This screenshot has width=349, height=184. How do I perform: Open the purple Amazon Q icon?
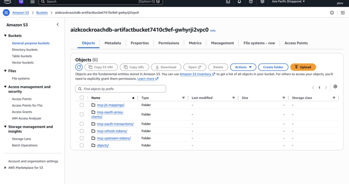(x=21, y=2)
